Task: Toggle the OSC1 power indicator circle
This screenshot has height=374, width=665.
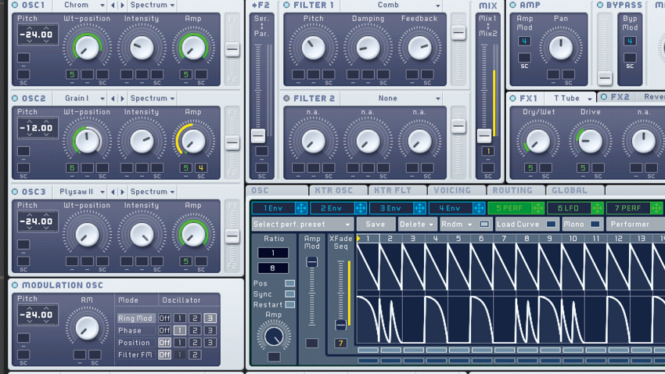Action: (x=16, y=5)
